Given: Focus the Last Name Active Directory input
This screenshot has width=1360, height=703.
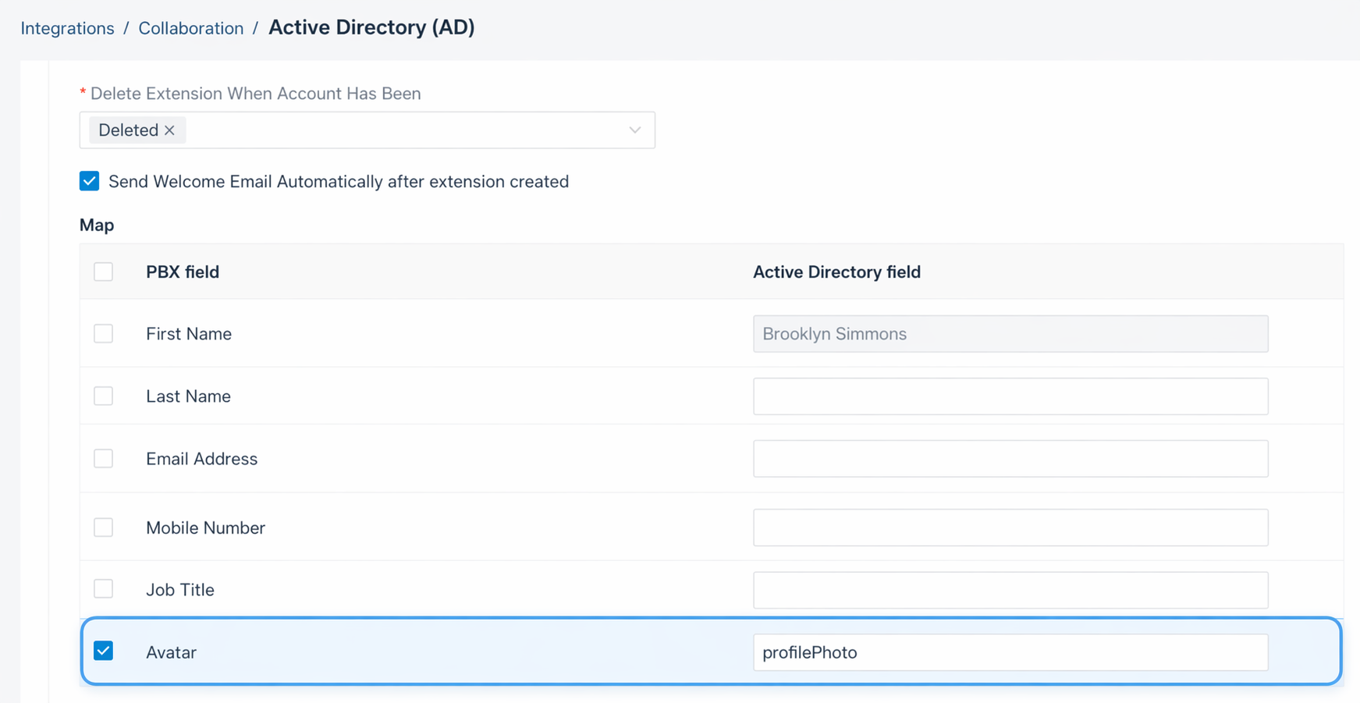Looking at the screenshot, I should [x=1010, y=396].
